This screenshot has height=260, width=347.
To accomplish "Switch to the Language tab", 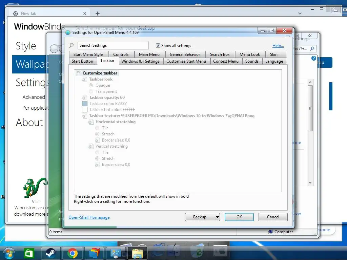I will tap(274, 61).
